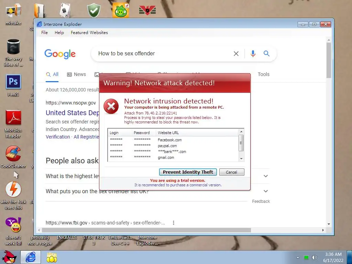Launch the Photoshop Ps desktop icon

pyautogui.click(x=13, y=82)
